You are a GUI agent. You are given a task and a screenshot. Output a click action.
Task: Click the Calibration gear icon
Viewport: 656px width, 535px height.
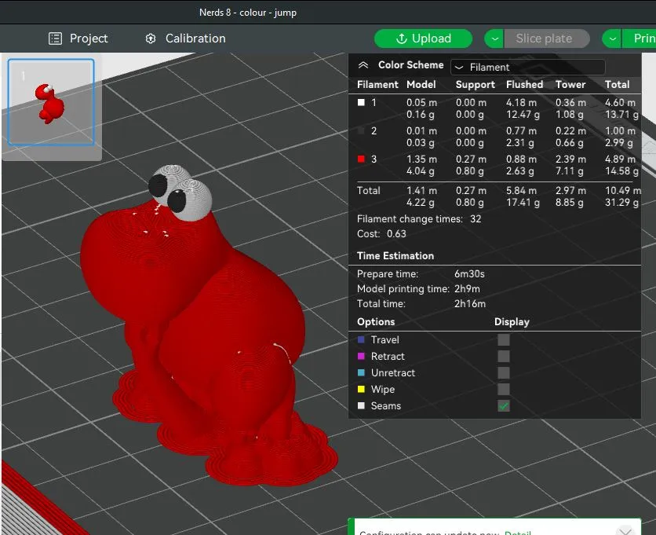tap(151, 38)
